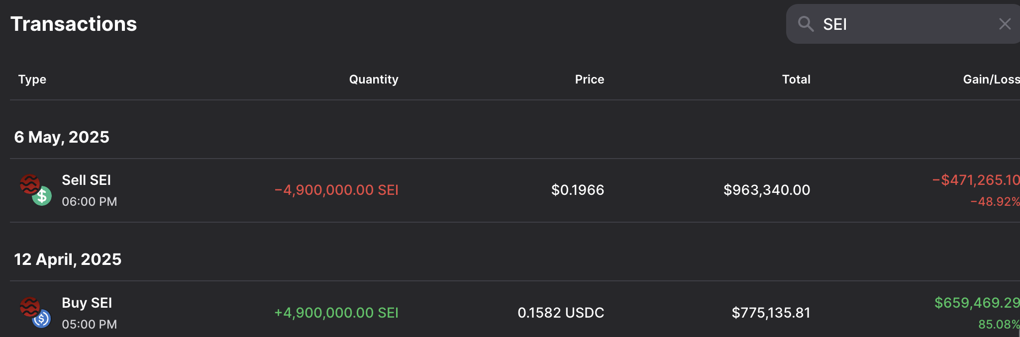This screenshot has width=1020, height=337.
Task: Sort by the Price column header
Action: tap(589, 80)
